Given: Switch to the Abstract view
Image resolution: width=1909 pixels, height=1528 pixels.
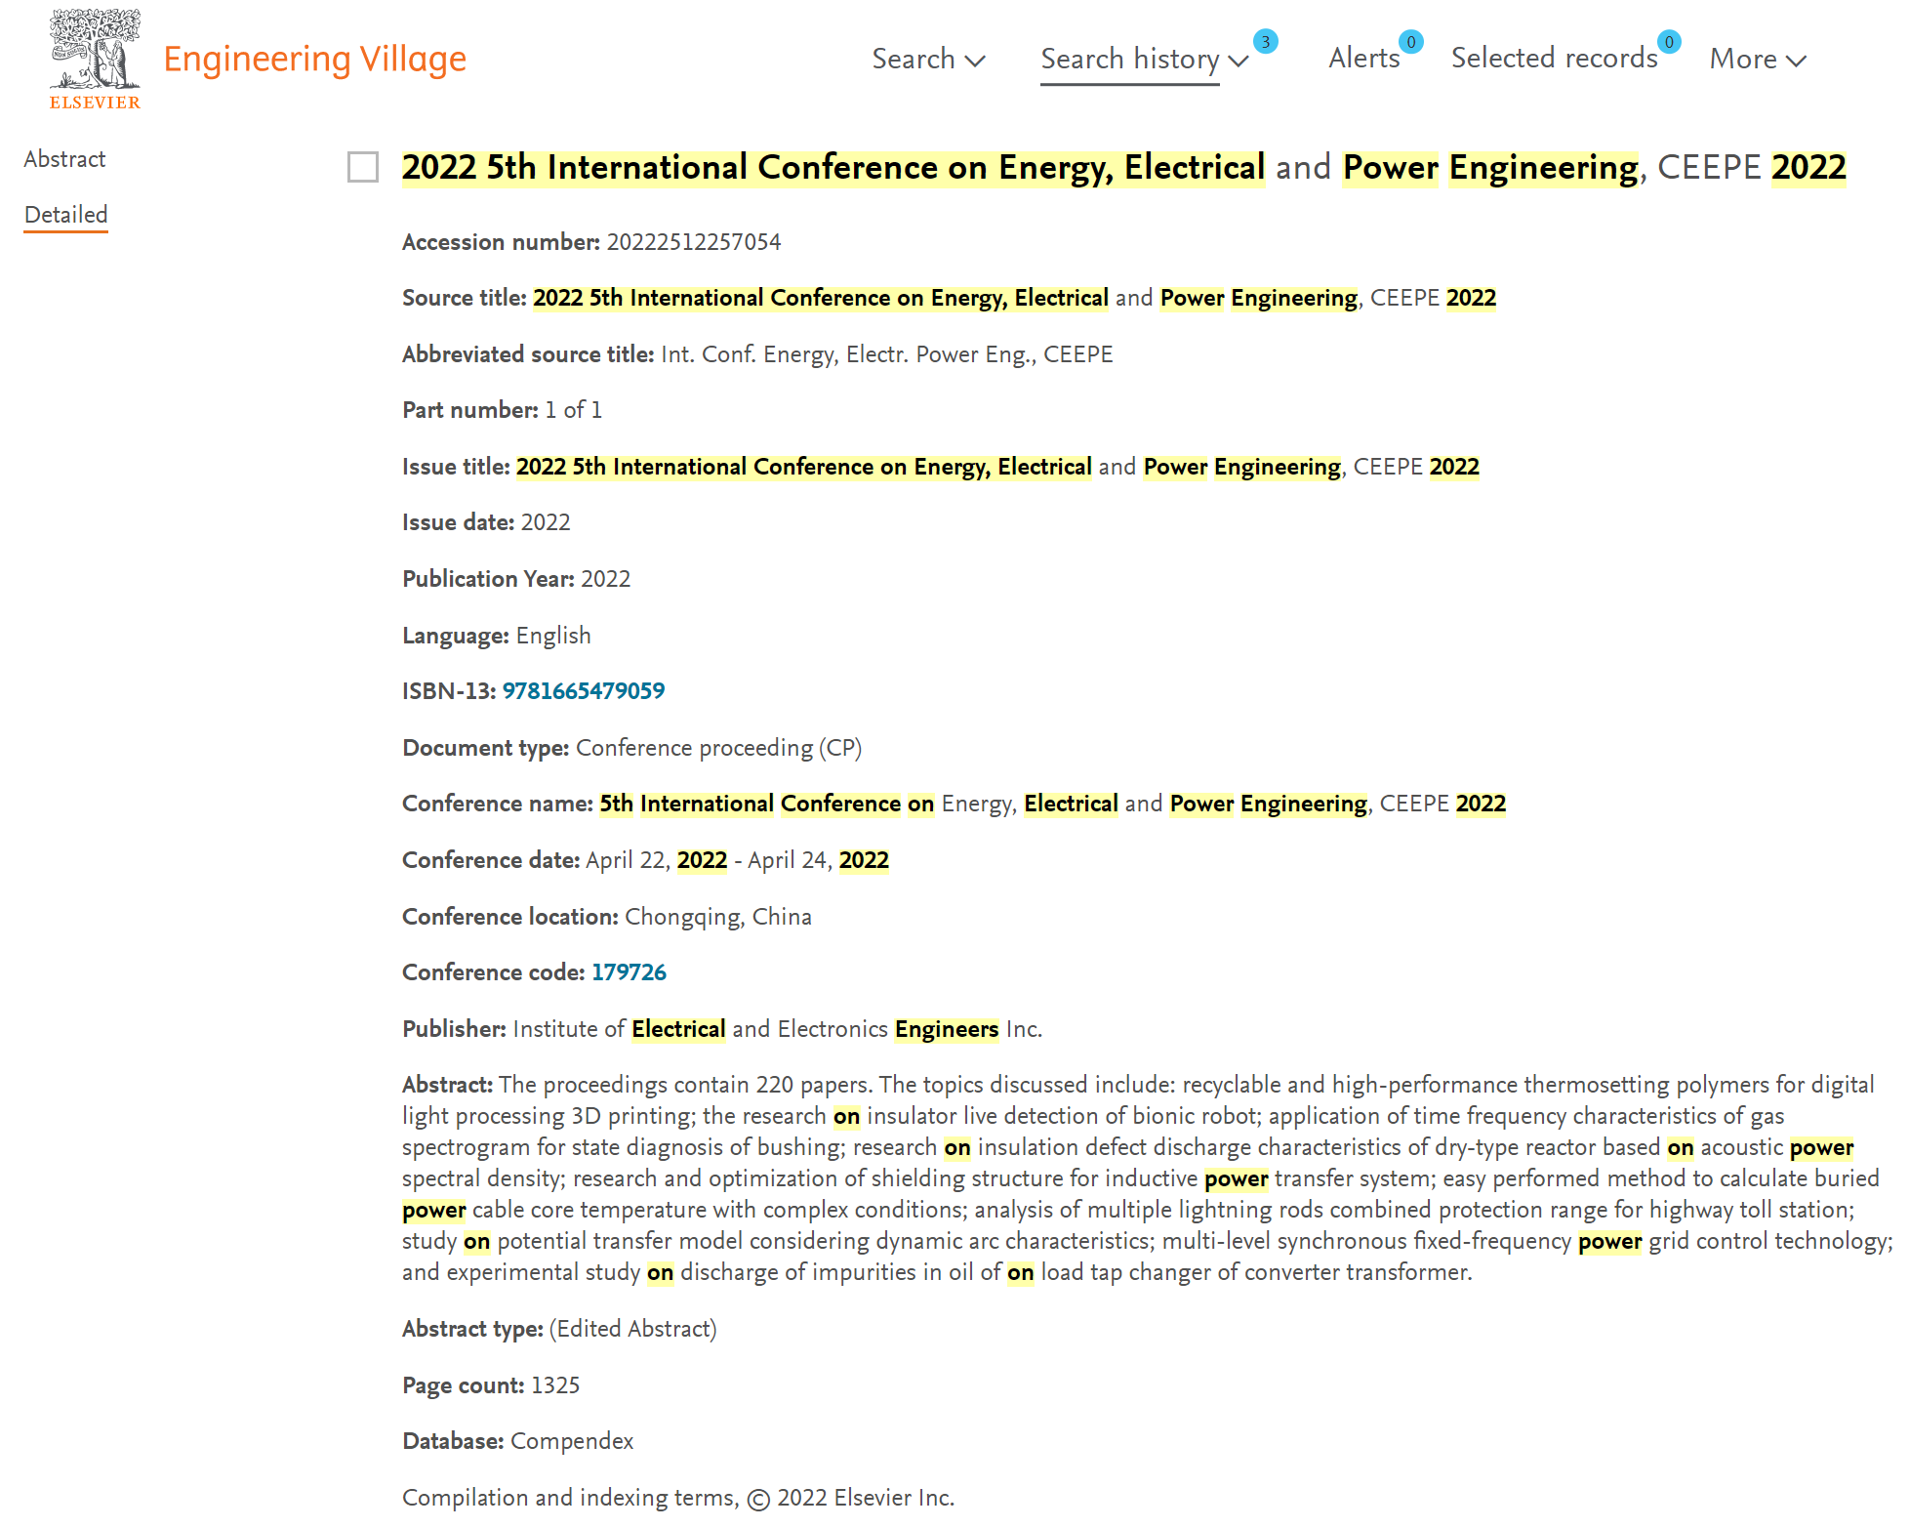Looking at the screenshot, I should pyautogui.click(x=64, y=158).
